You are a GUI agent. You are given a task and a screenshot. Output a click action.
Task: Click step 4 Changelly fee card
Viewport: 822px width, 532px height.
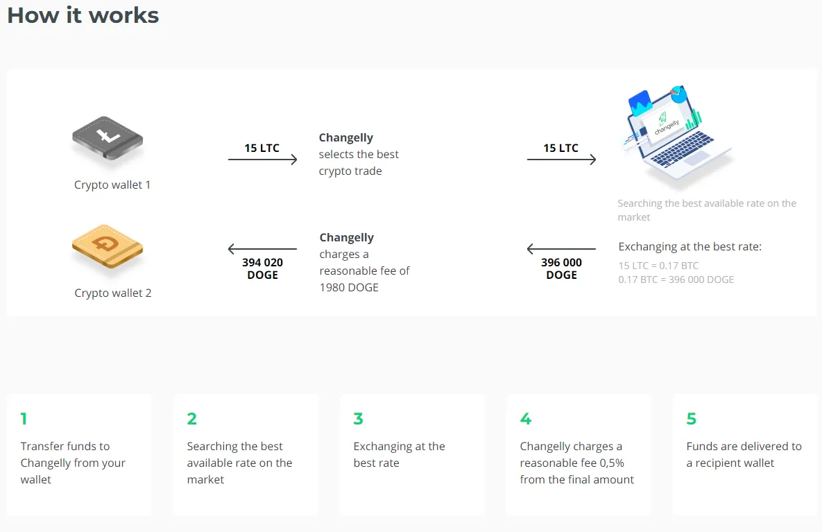[579, 454]
